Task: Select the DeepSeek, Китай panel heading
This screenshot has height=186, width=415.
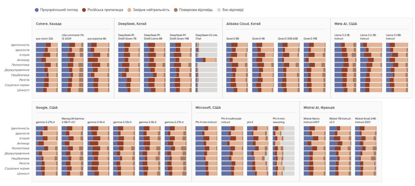Action: coord(133,24)
